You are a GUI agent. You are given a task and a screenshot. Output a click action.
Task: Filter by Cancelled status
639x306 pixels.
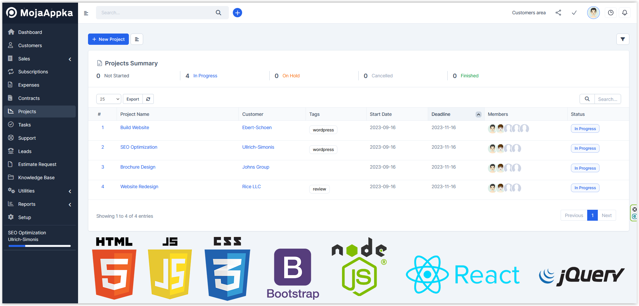coord(382,76)
